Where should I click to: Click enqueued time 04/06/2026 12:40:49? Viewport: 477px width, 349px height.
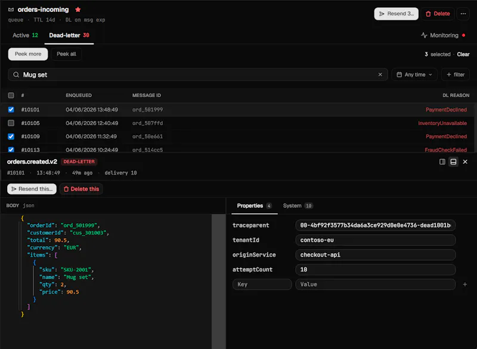[92, 123]
